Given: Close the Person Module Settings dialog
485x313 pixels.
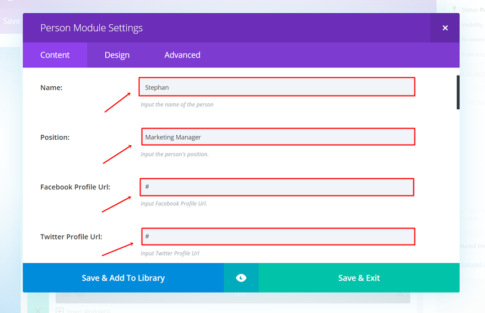Looking at the screenshot, I should [445, 28].
